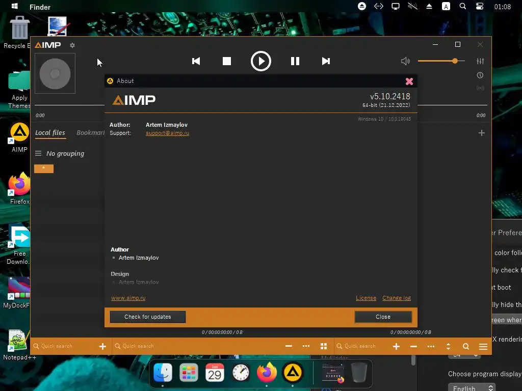Open the equalizer sliders icon
522x391 pixels.
[x=480, y=61]
